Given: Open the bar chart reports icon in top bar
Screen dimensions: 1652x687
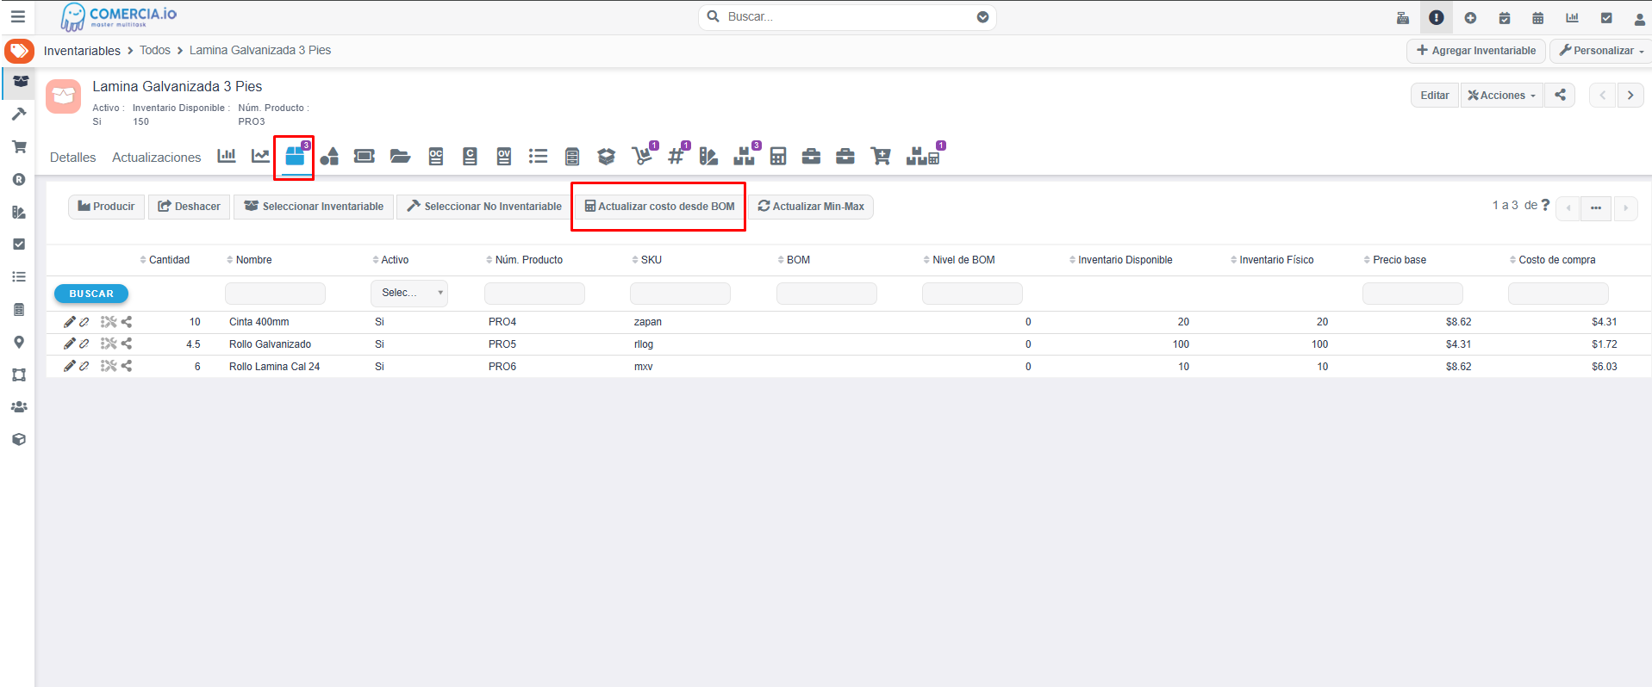Looking at the screenshot, I should [1573, 17].
